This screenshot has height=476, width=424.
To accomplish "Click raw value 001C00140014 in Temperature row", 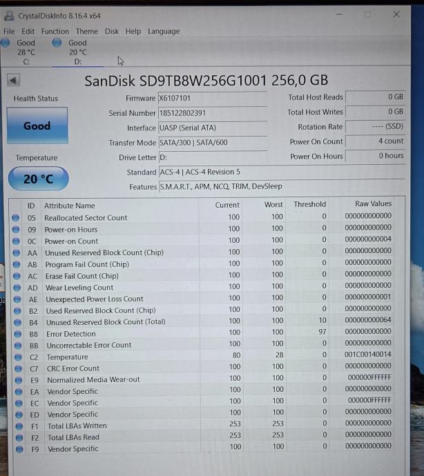I will tap(367, 355).
